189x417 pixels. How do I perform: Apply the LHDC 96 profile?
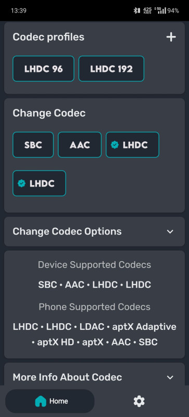click(43, 69)
